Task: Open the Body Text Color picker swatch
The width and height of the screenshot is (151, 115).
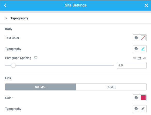Action: tap(143, 38)
